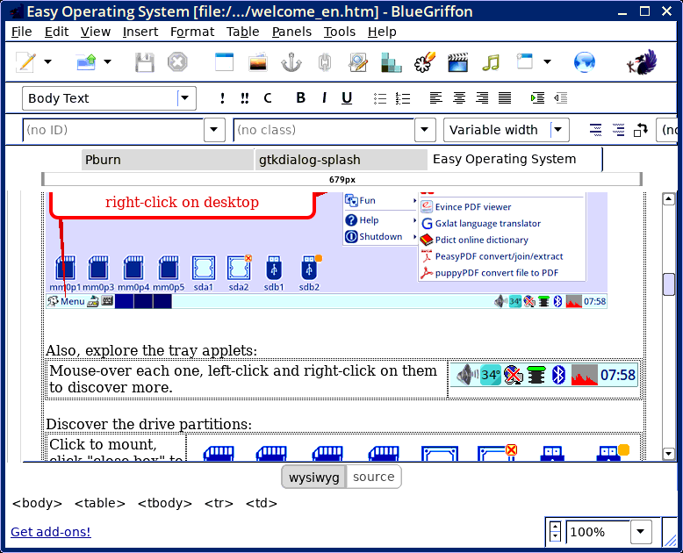Toggle code formatting C button

(268, 98)
